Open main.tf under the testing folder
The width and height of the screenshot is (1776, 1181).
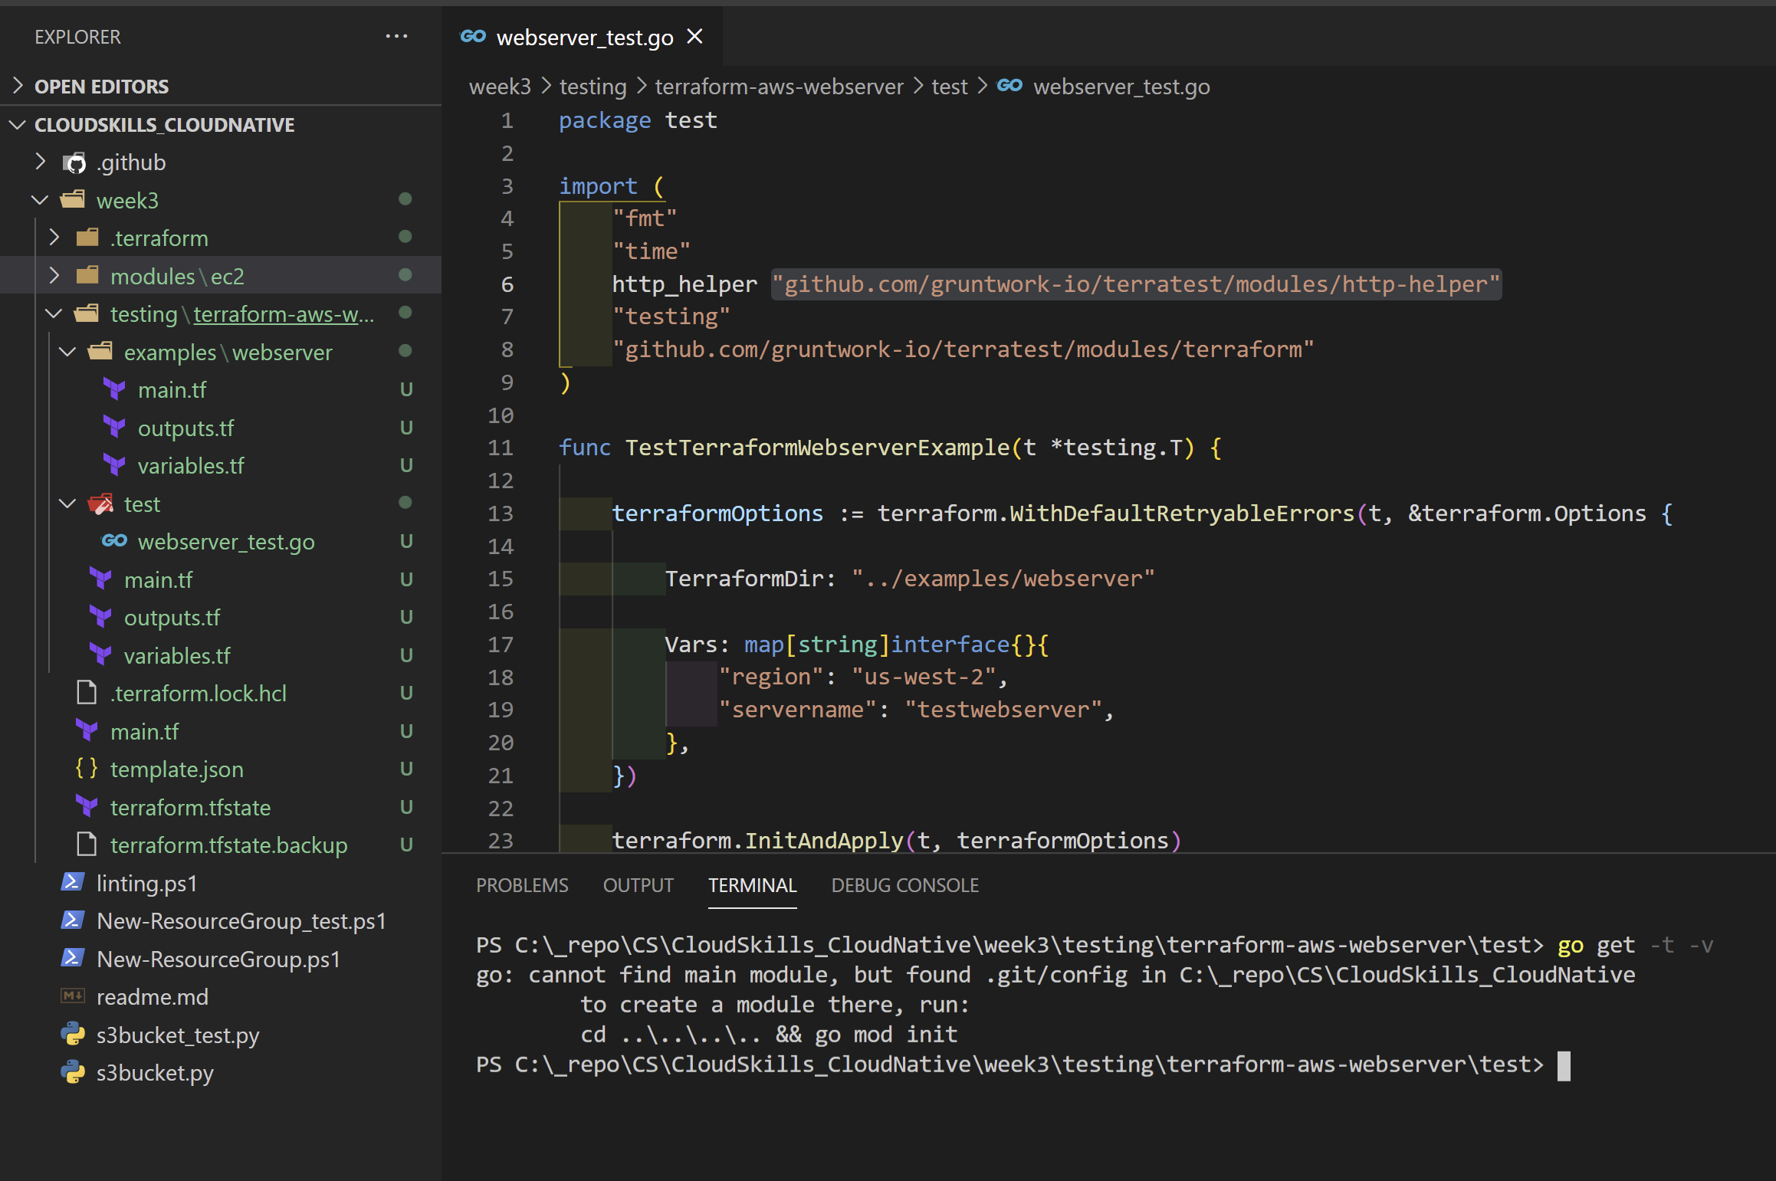(158, 579)
